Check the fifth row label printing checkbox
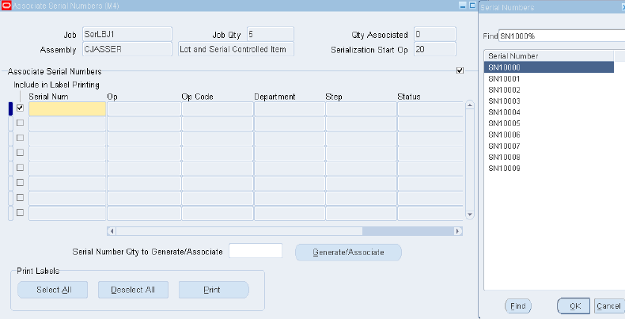This screenshot has height=319, width=625. click(x=20, y=168)
